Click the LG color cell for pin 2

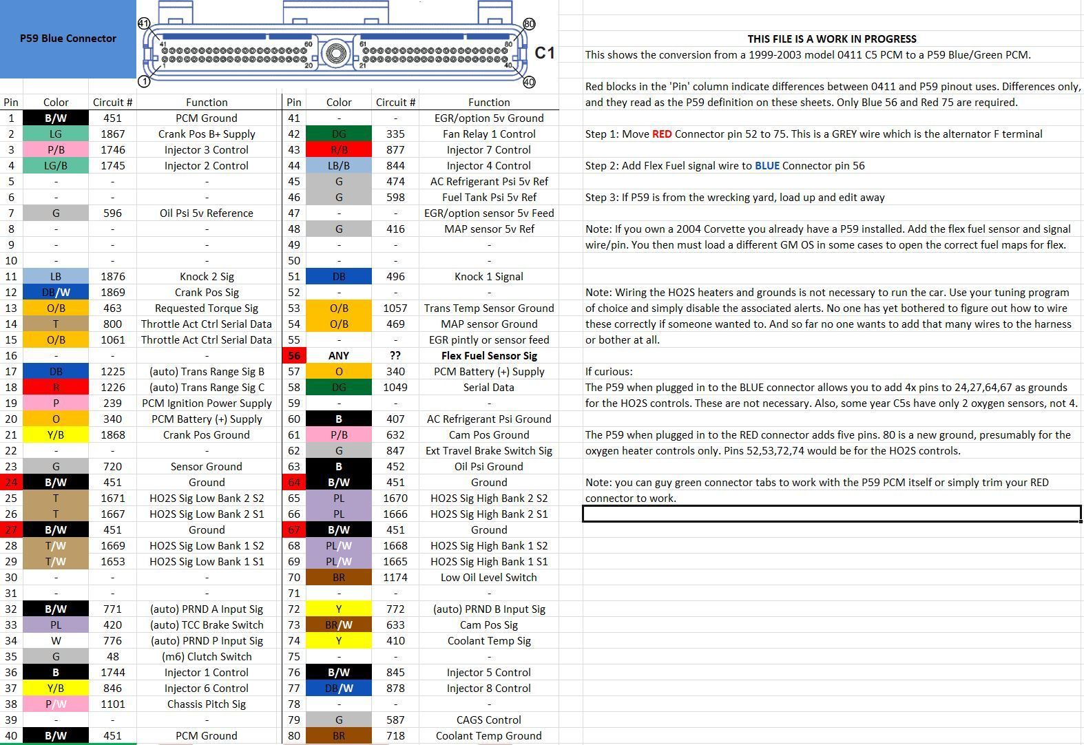click(56, 134)
